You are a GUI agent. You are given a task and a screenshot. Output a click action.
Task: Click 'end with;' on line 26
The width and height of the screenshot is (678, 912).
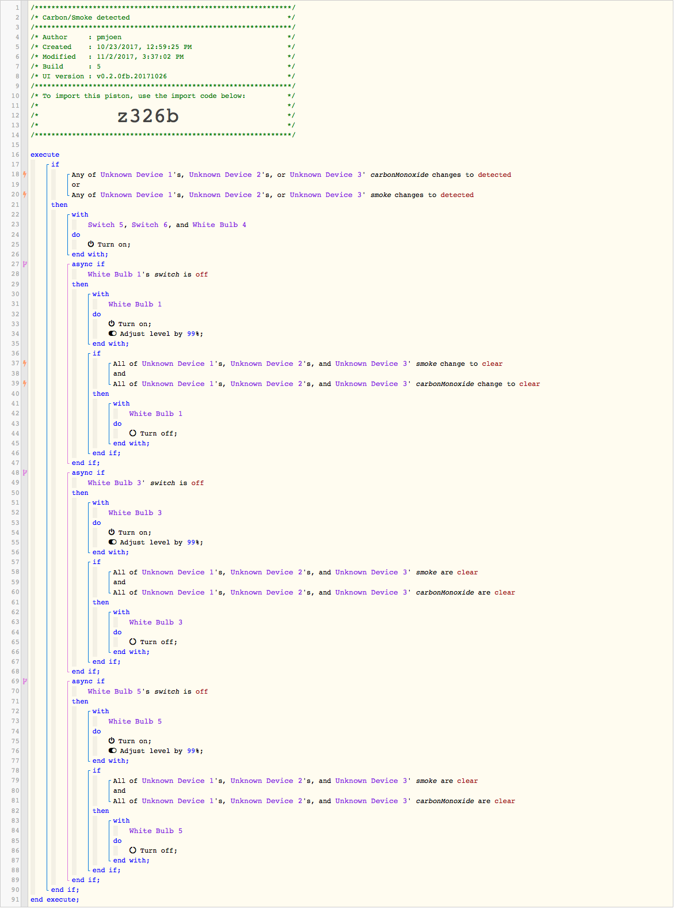coord(90,254)
